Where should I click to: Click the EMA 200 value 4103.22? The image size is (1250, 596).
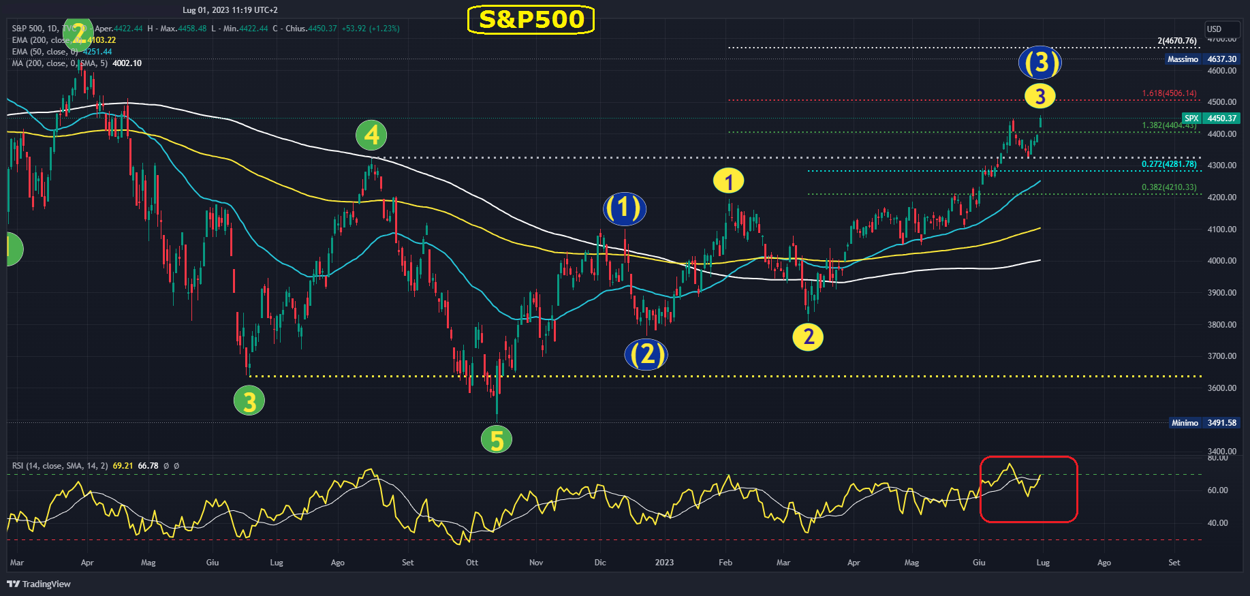(x=101, y=40)
